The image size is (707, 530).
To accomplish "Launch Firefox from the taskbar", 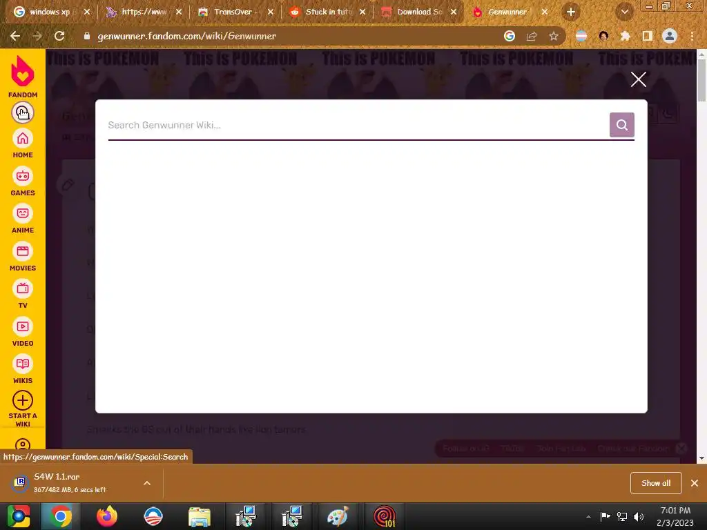I will pyautogui.click(x=107, y=516).
